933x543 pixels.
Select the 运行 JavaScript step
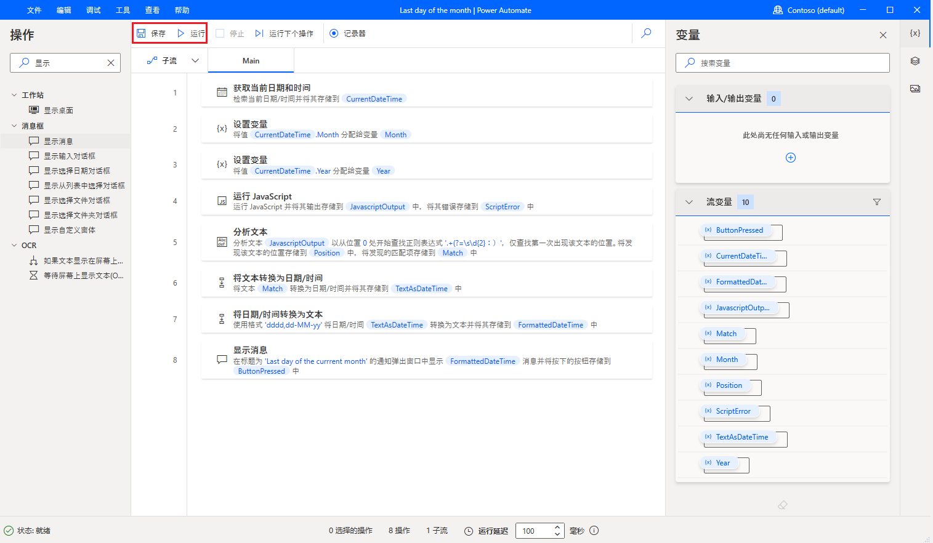427,201
